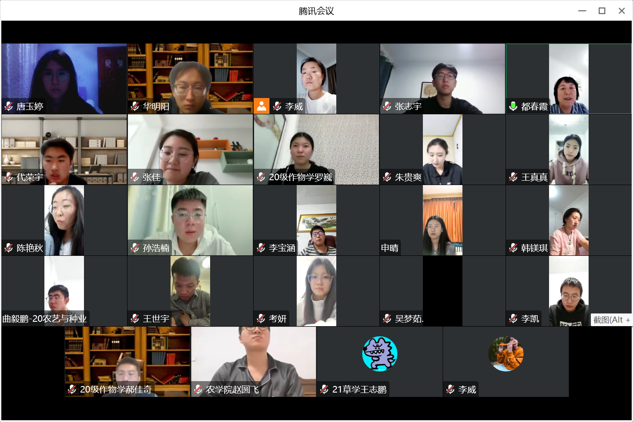Viewport: 633px width, 422px height.
Task: Click name label 申晴
Action: click(x=390, y=248)
